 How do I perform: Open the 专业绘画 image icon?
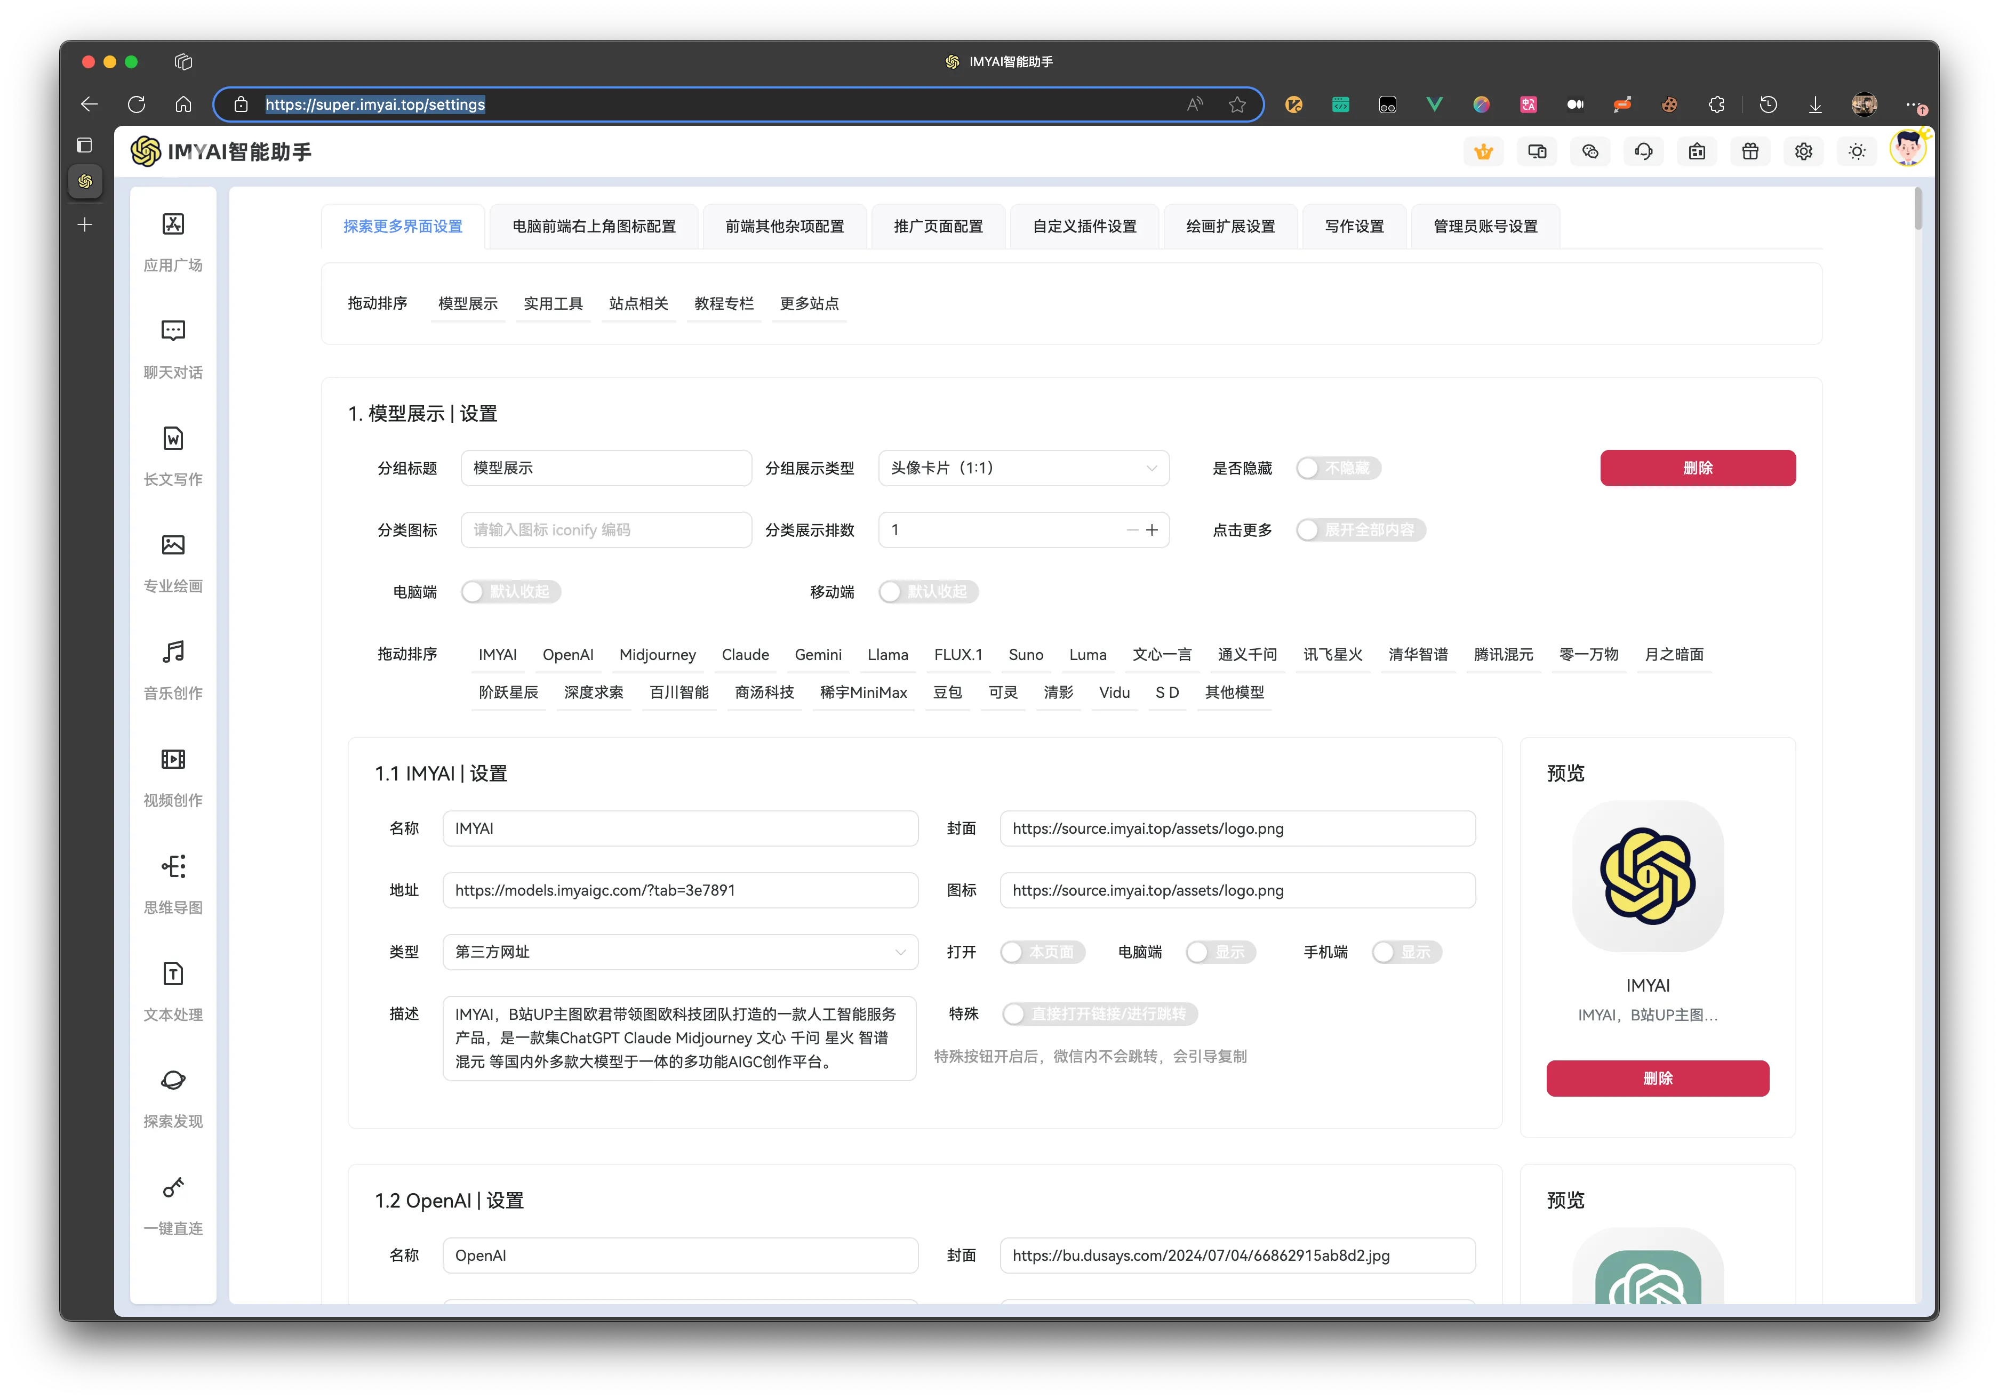173,545
